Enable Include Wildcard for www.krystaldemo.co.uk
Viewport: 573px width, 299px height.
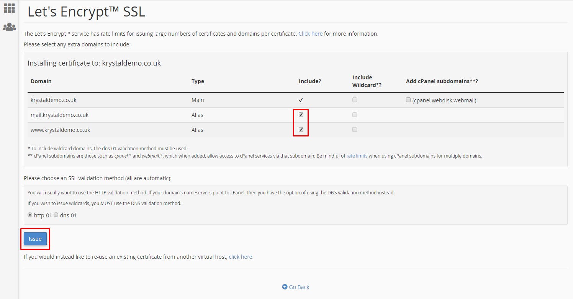pyautogui.click(x=354, y=129)
